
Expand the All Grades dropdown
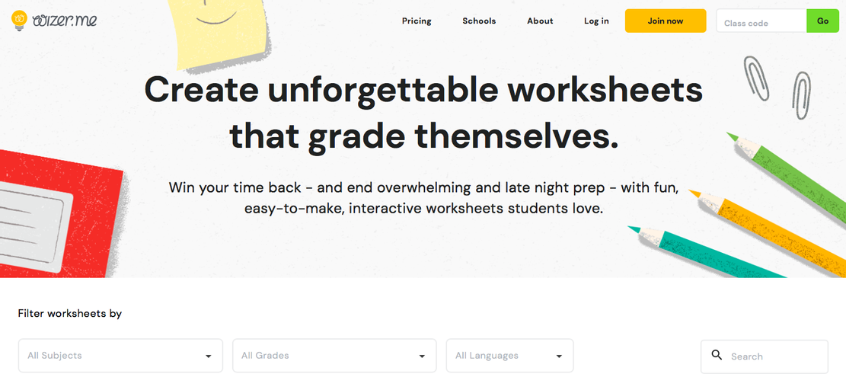[334, 356]
